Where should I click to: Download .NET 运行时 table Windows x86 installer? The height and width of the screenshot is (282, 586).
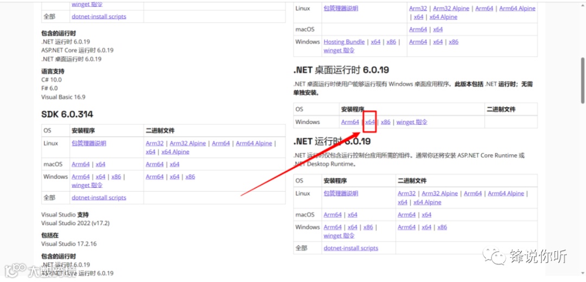point(368,227)
